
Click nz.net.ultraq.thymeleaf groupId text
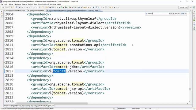73,19
